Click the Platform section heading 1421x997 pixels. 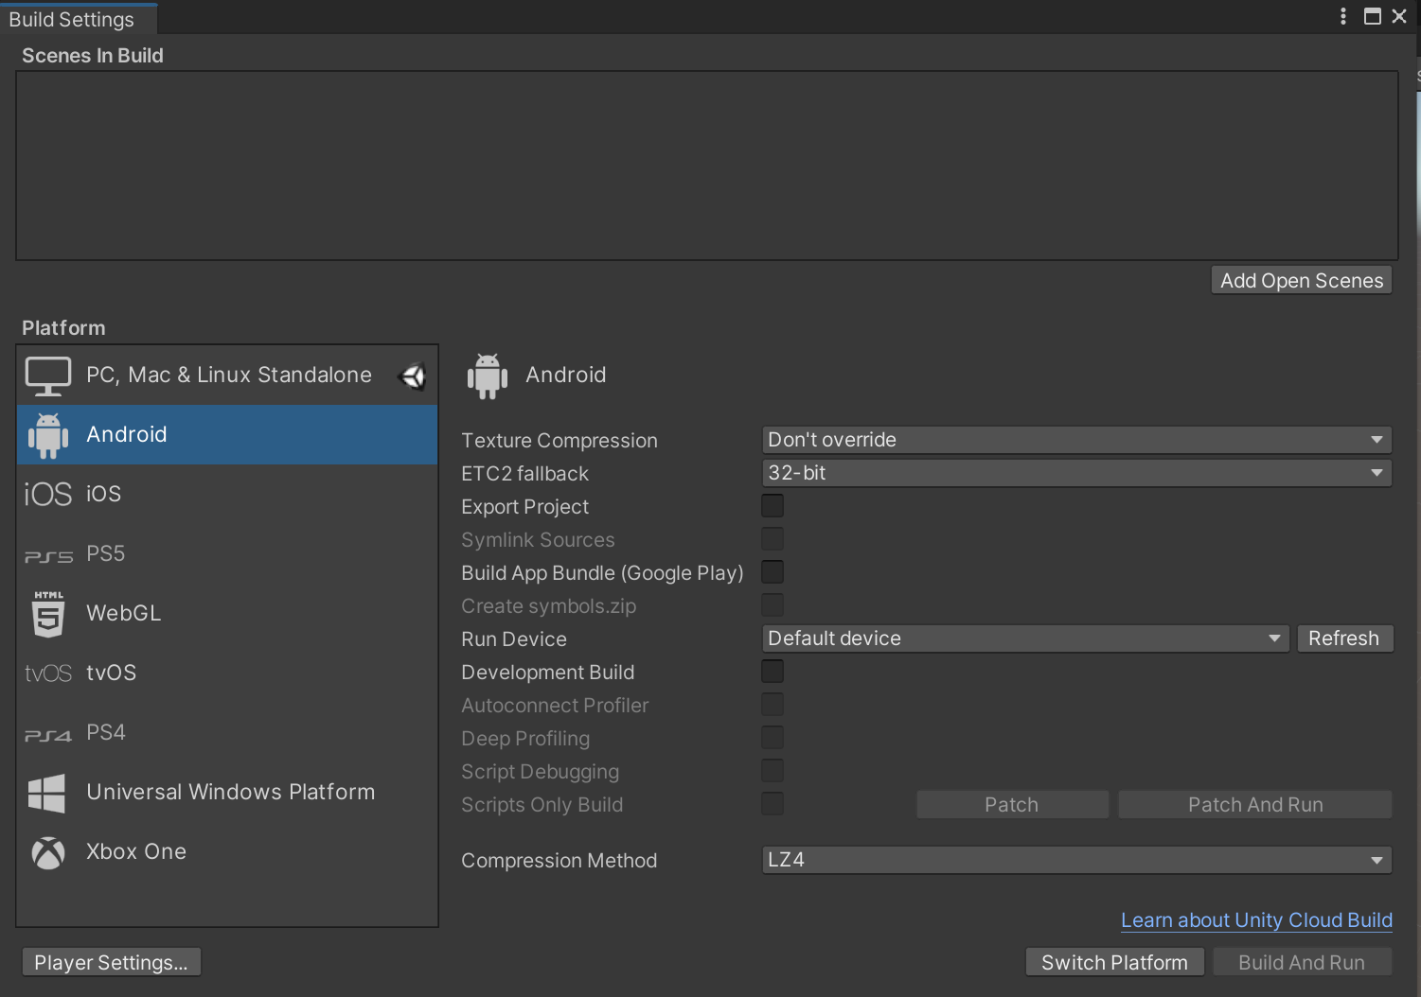(63, 328)
